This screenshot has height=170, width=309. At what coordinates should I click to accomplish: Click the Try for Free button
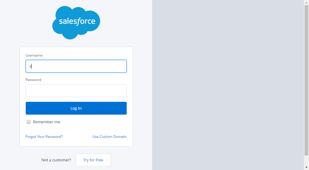94,160
